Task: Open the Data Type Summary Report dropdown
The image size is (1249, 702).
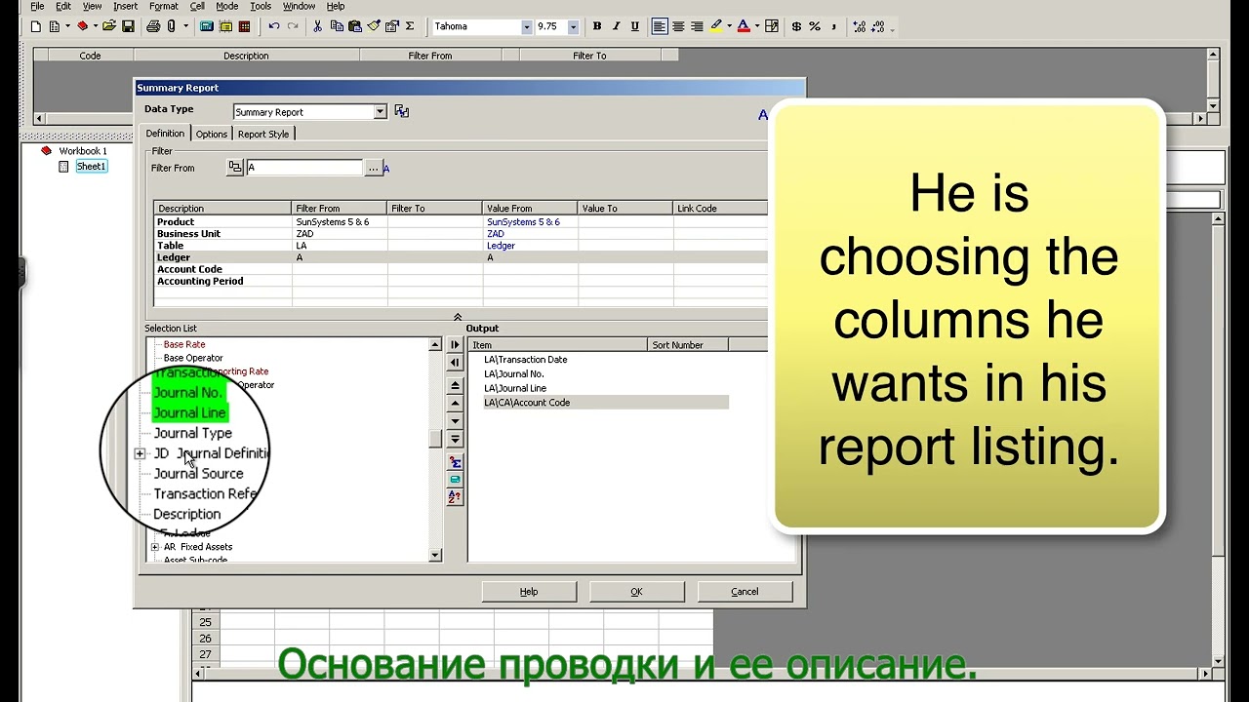Action: [381, 112]
